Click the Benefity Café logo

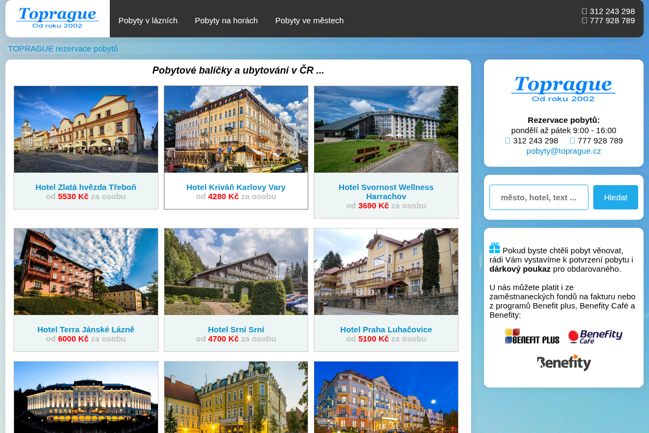coord(595,337)
